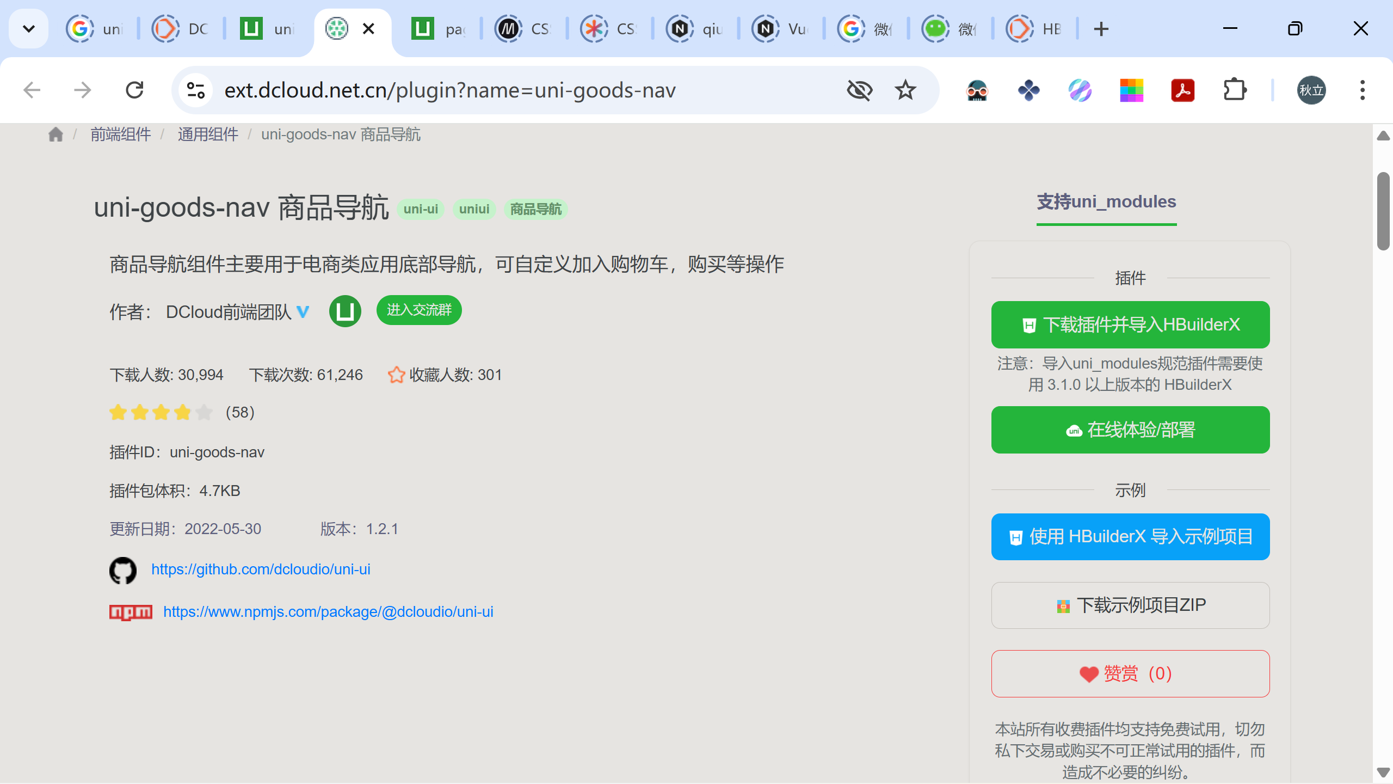Toggle the crossed-out eye icon in the address bar
This screenshot has width=1393, height=784.
(859, 90)
